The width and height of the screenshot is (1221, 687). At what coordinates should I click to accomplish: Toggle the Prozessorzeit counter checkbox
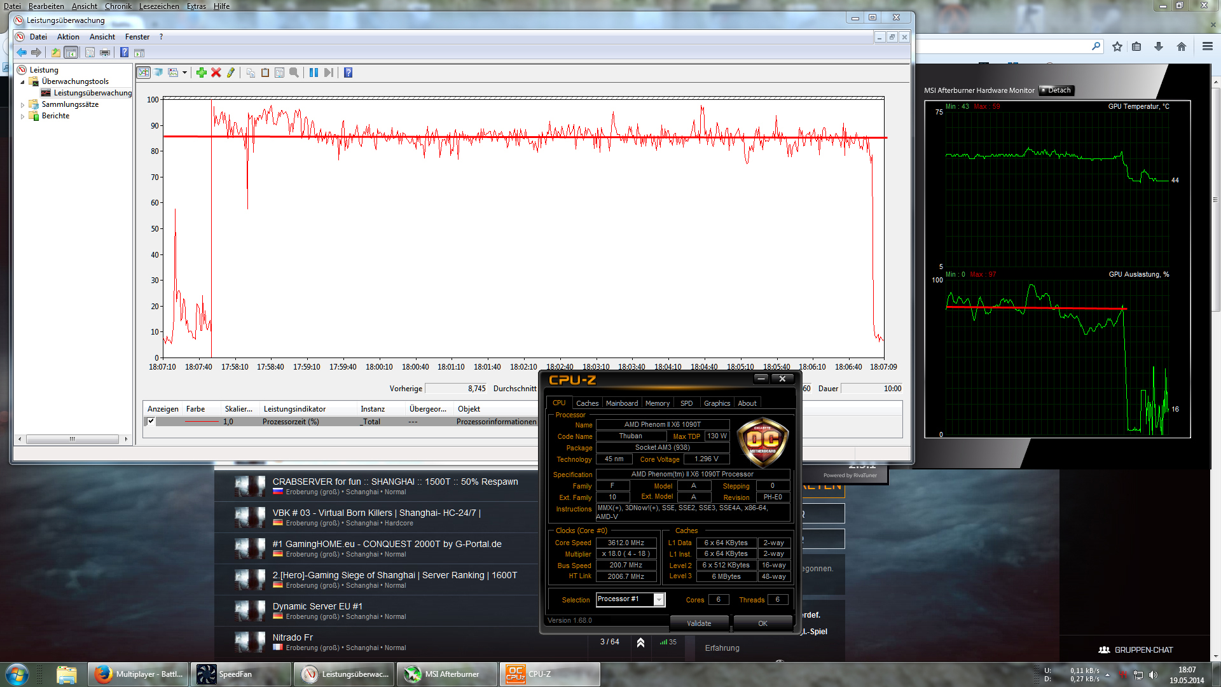pyautogui.click(x=151, y=421)
